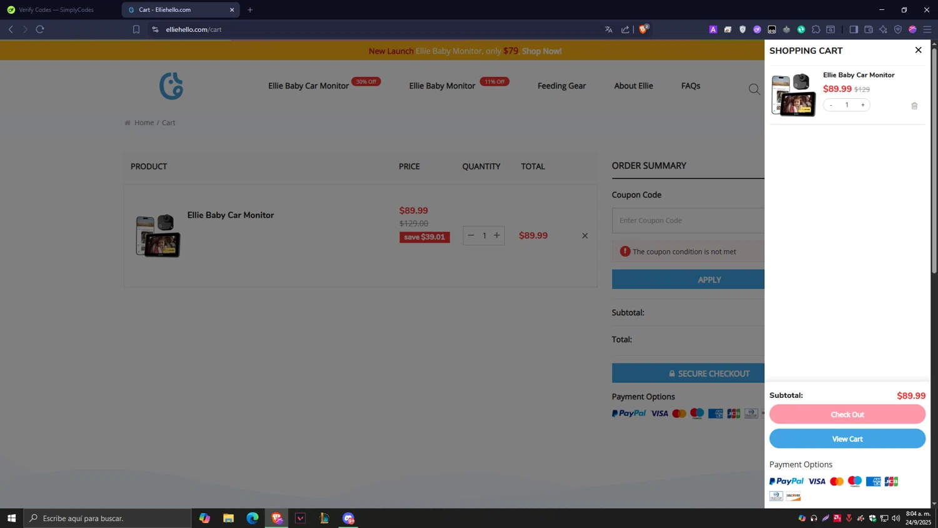This screenshot has width=938, height=528.
Task: Open the site search magnifier icon
Action: [755, 89]
